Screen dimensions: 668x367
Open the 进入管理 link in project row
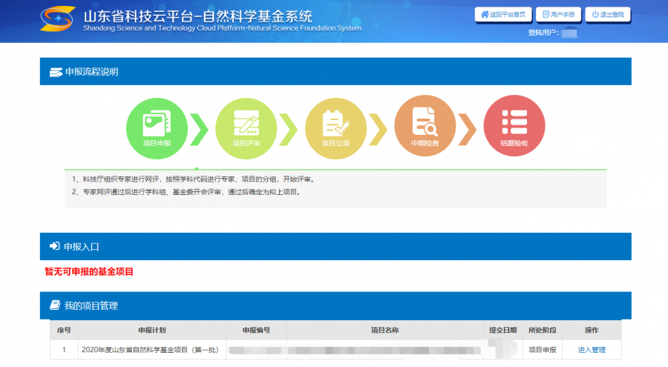(x=592, y=350)
